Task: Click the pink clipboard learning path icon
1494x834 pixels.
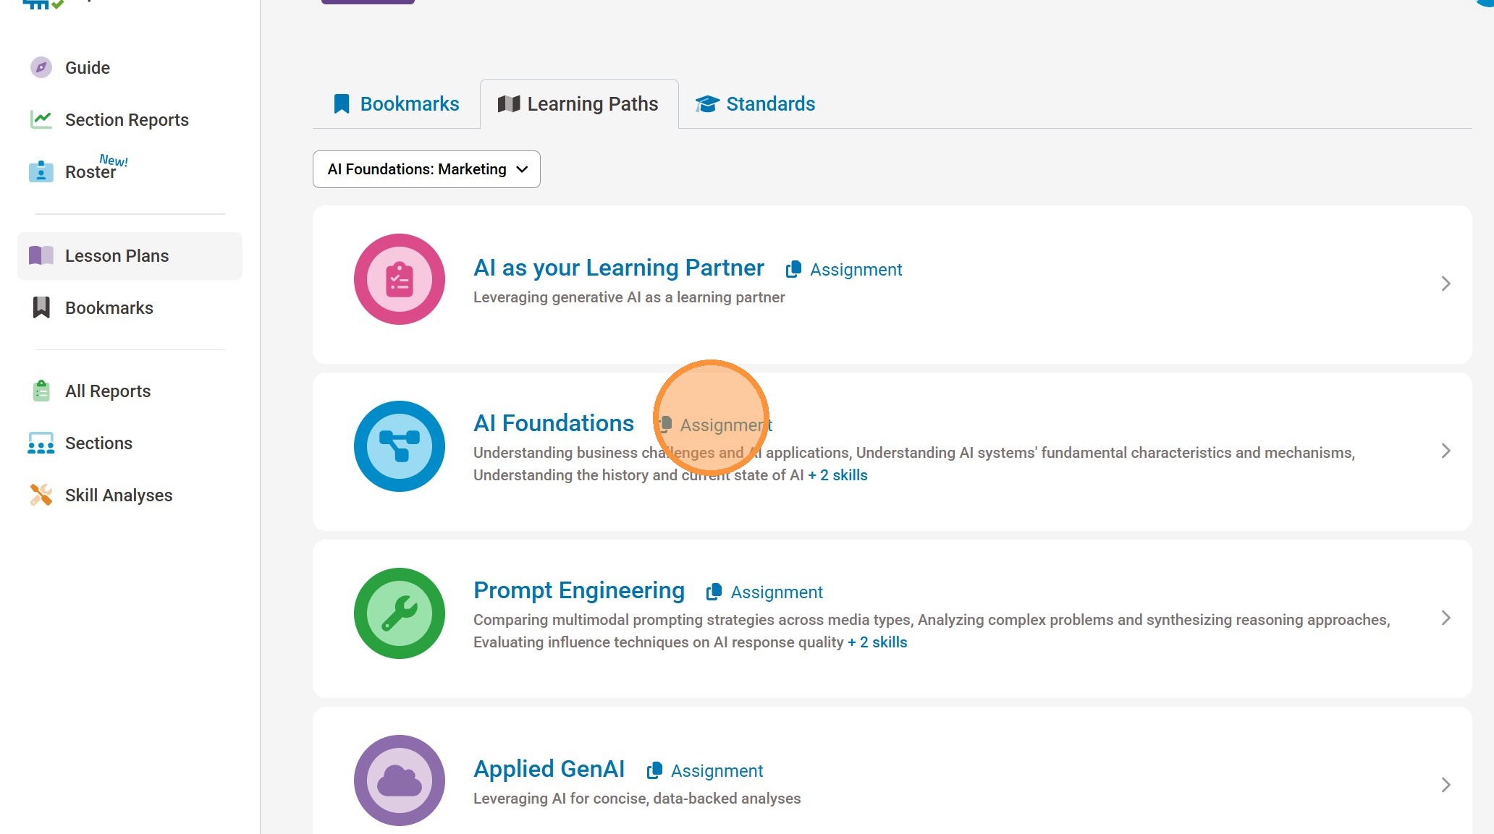Action: coord(399,279)
